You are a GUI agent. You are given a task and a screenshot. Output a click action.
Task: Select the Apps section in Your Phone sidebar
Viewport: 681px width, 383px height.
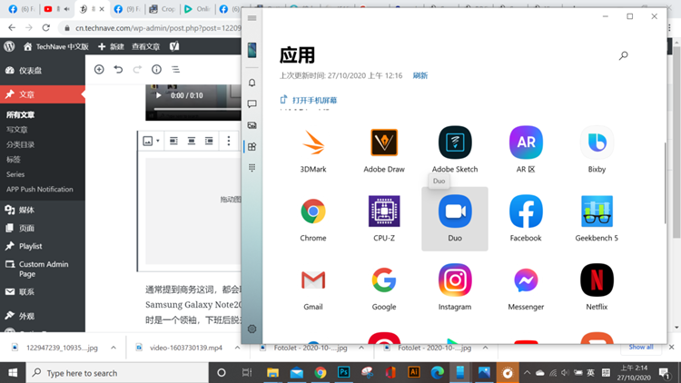pyautogui.click(x=252, y=146)
